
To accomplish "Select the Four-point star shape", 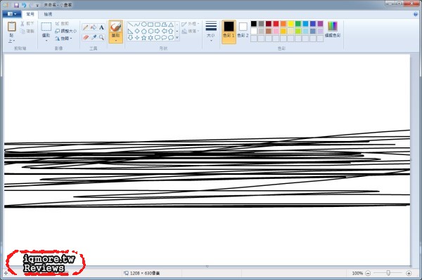I will 137,38.
